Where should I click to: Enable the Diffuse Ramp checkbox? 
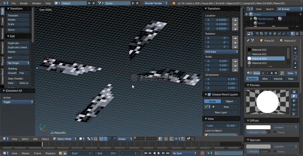tap(275, 132)
